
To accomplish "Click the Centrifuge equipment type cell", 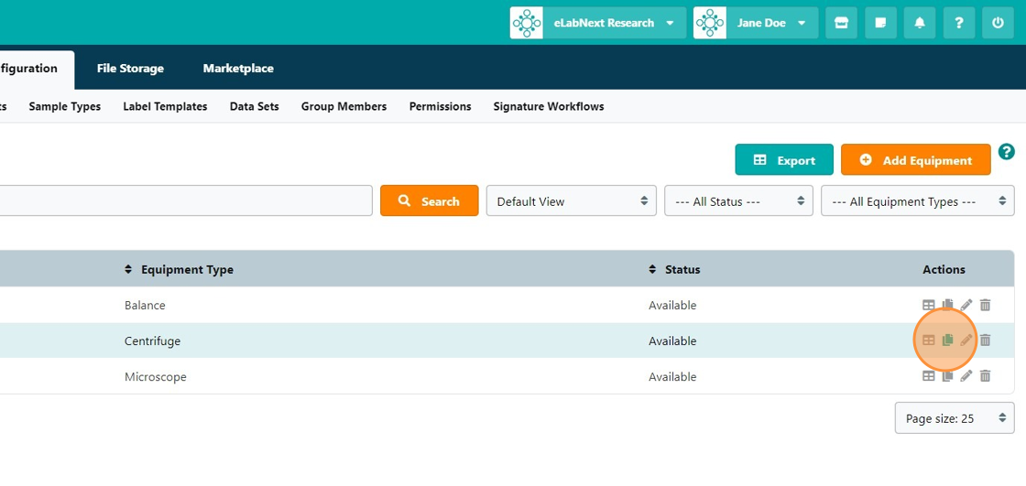I will 152,340.
